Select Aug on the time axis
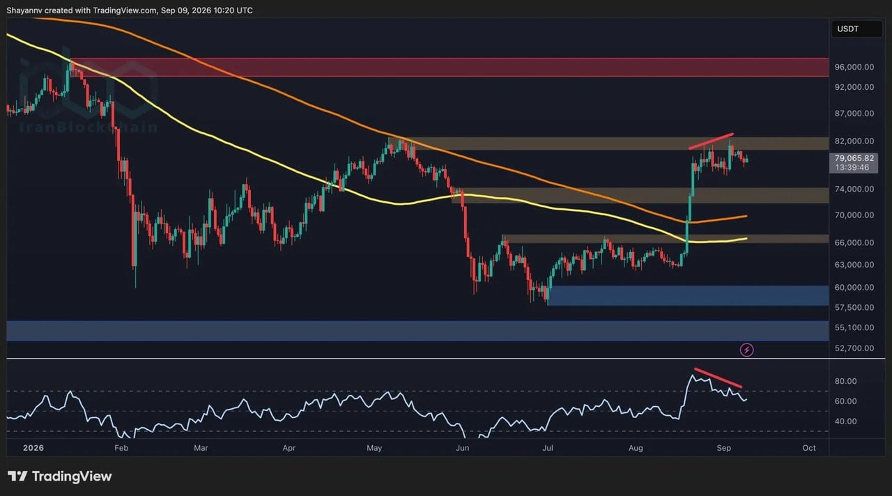 (x=636, y=448)
